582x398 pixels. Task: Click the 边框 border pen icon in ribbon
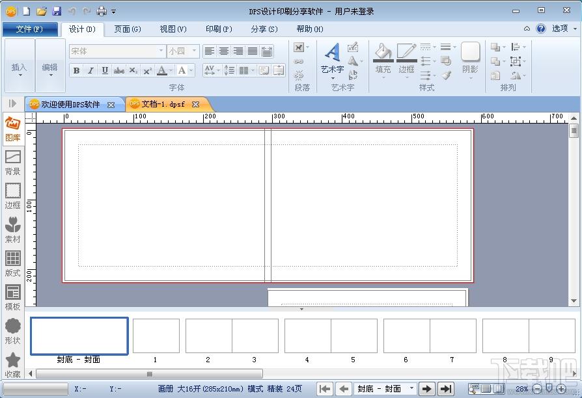pos(406,52)
